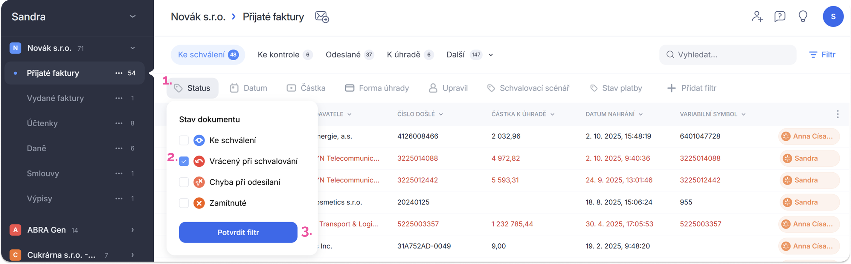Open the Schvalovací scénář filter
This screenshot has height=264, width=851.
point(528,88)
